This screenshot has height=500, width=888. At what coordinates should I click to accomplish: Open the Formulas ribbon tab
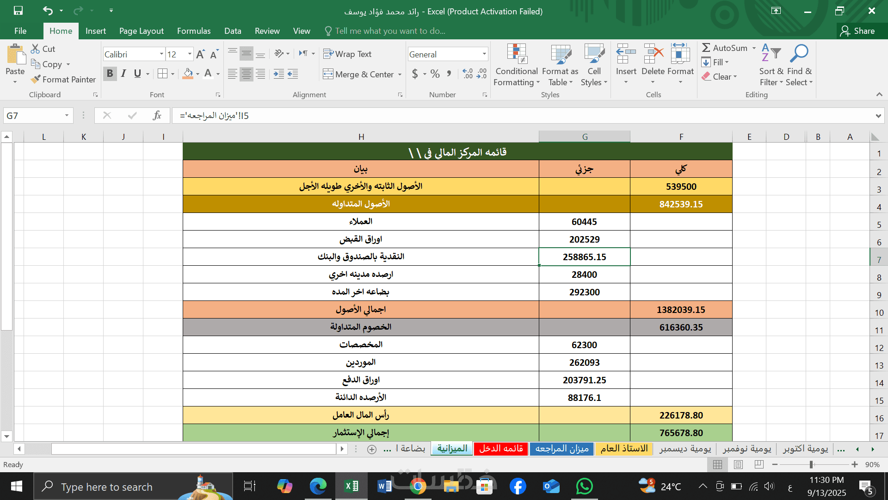193,31
